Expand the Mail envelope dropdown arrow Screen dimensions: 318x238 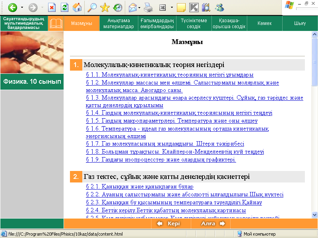pyautogui.click(x=140, y=7)
